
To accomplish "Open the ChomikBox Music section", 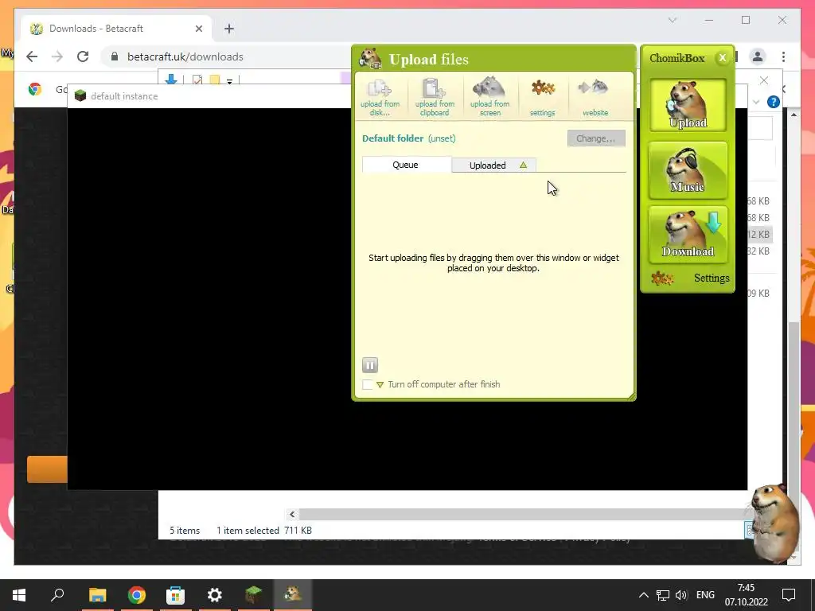I will 688,170.
